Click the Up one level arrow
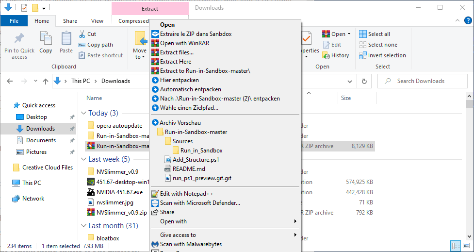Viewport: 474px width, 252px height. (x=45, y=81)
